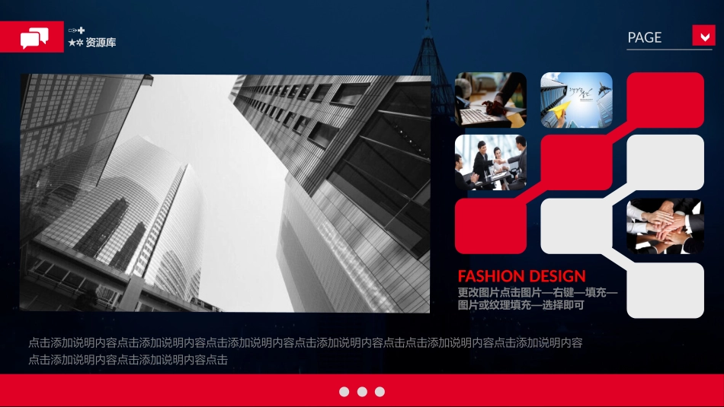Viewport: 724px width, 407px height.
Task: Click the white chat bubbles icon
Action: 34,37
